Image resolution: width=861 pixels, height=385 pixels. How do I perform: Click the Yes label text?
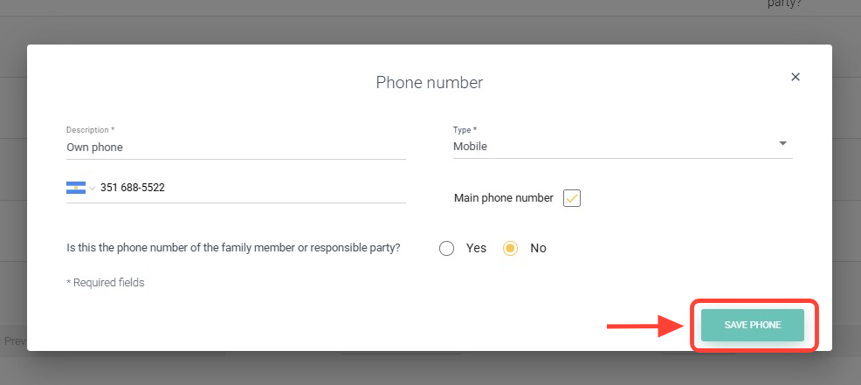pos(476,248)
